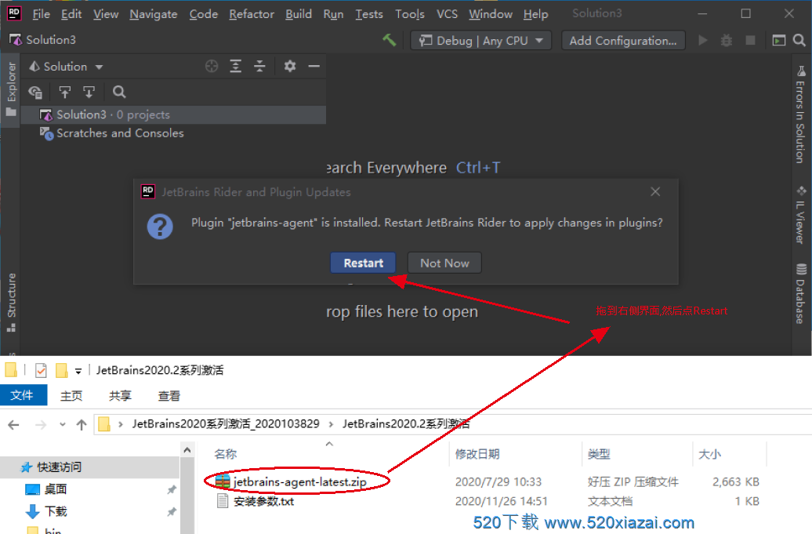Open the 查看 tab in File Explorer
Image resolution: width=812 pixels, height=534 pixels.
pyautogui.click(x=169, y=396)
